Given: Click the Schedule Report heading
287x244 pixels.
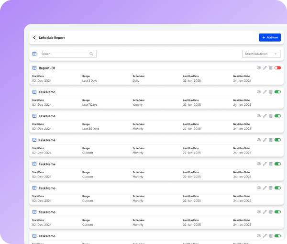Looking at the screenshot, I should [x=52, y=38].
